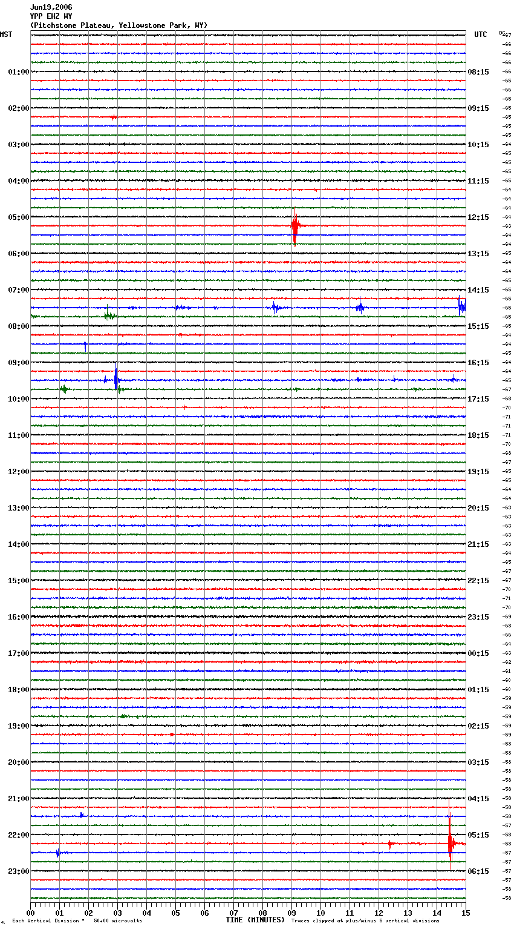Click the MST time zone label

point(6,35)
